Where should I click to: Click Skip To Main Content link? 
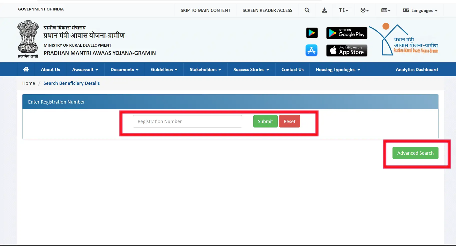tap(205, 10)
